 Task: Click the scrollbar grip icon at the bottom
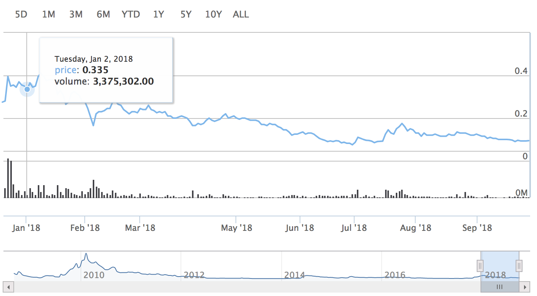point(500,287)
